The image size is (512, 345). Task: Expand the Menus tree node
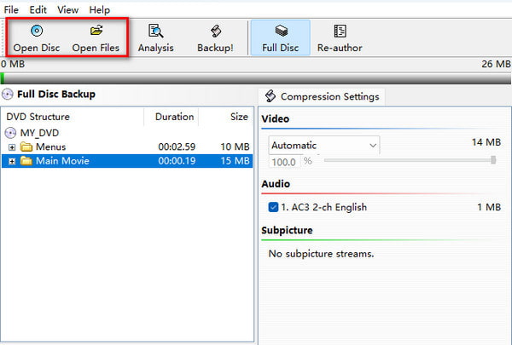click(x=12, y=147)
